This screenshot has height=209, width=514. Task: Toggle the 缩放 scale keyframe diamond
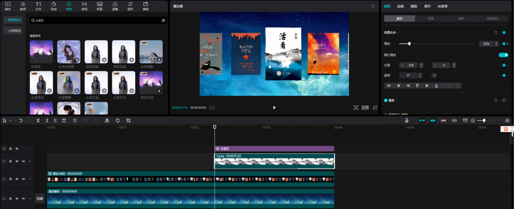coord(504,44)
